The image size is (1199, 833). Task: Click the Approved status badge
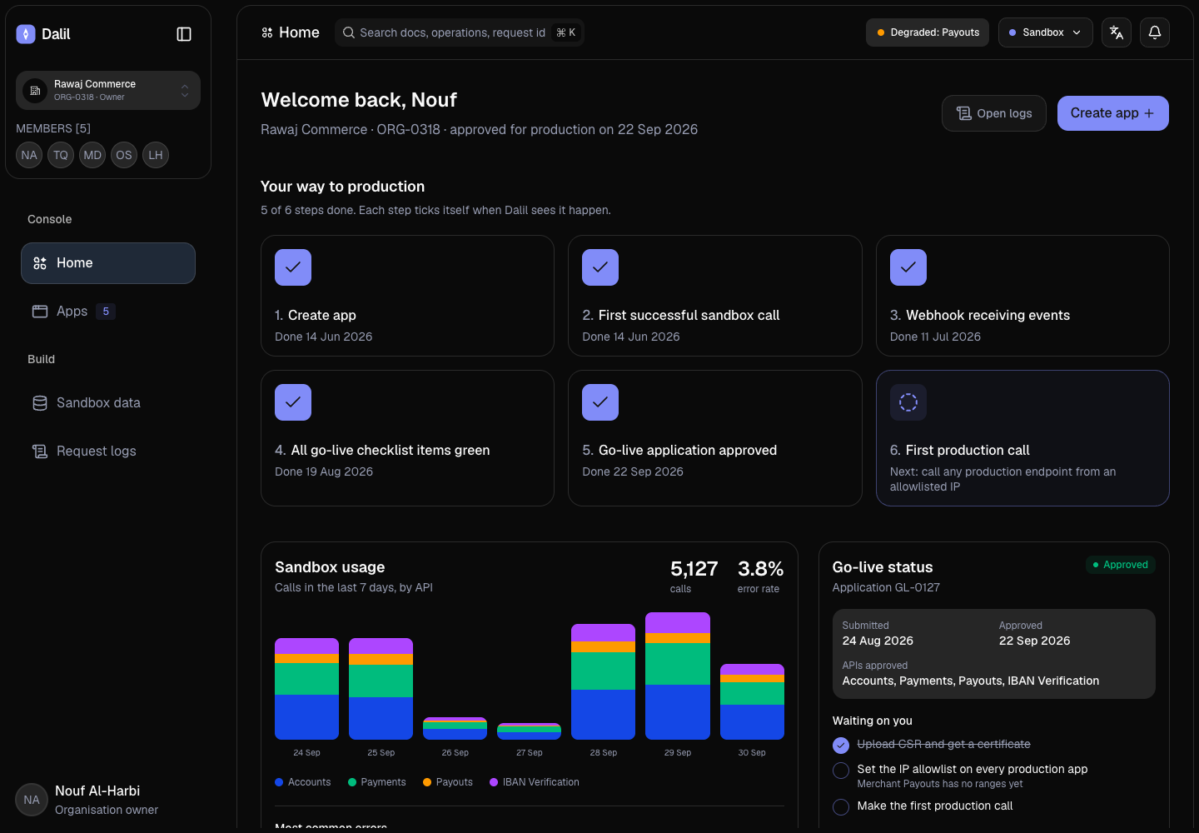coord(1121,565)
